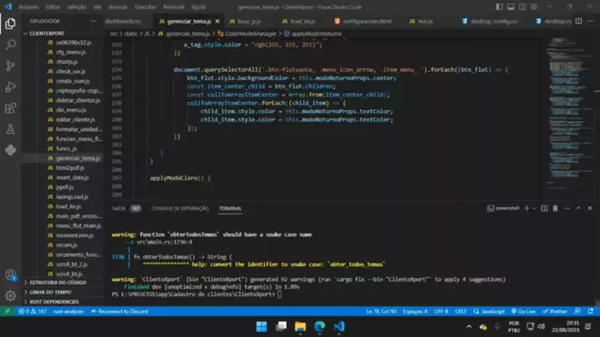
Task: Switch to the SAÍDA panel tab
Action: pyautogui.click(x=119, y=209)
